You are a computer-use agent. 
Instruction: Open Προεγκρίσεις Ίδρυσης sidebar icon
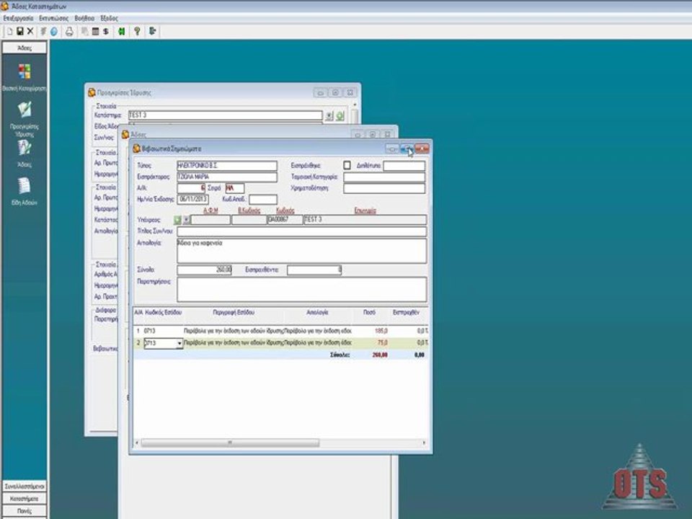[x=25, y=110]
